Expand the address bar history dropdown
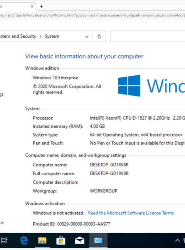 point(87,37)
